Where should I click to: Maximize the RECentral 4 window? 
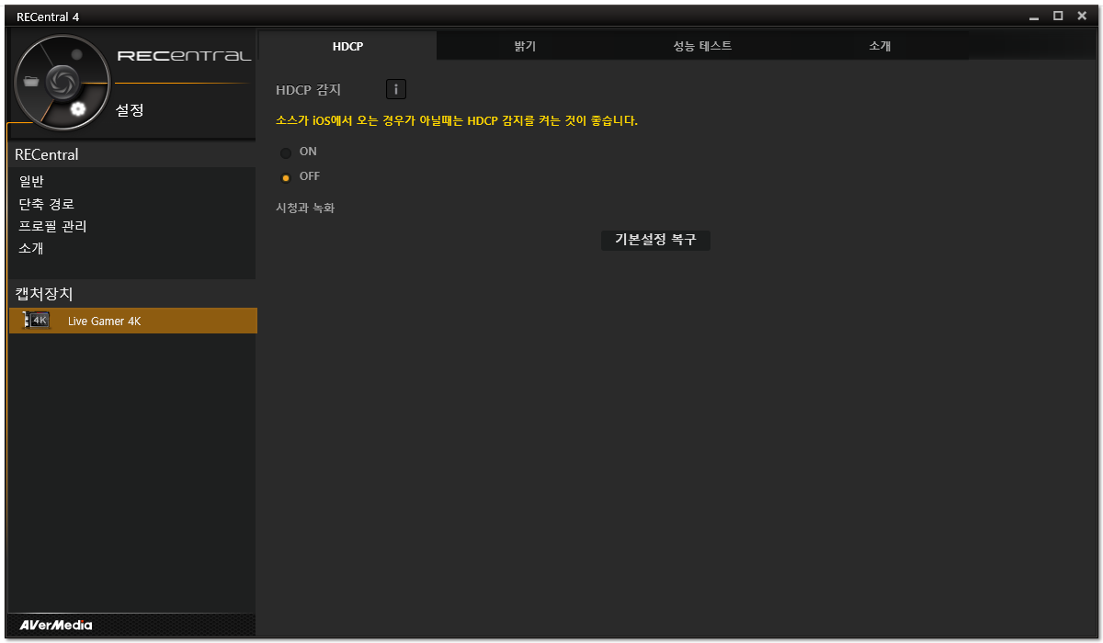[x=1058, y=16]
